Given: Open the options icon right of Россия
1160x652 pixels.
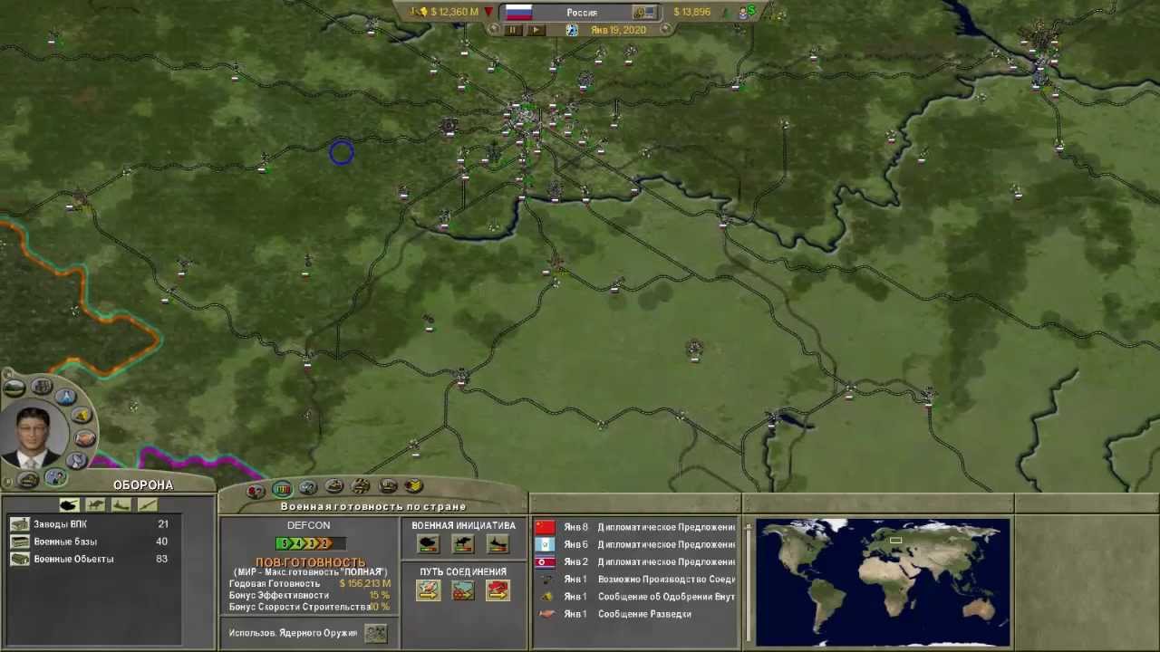Looking at the screenshot, I should (x=644, y=12).
